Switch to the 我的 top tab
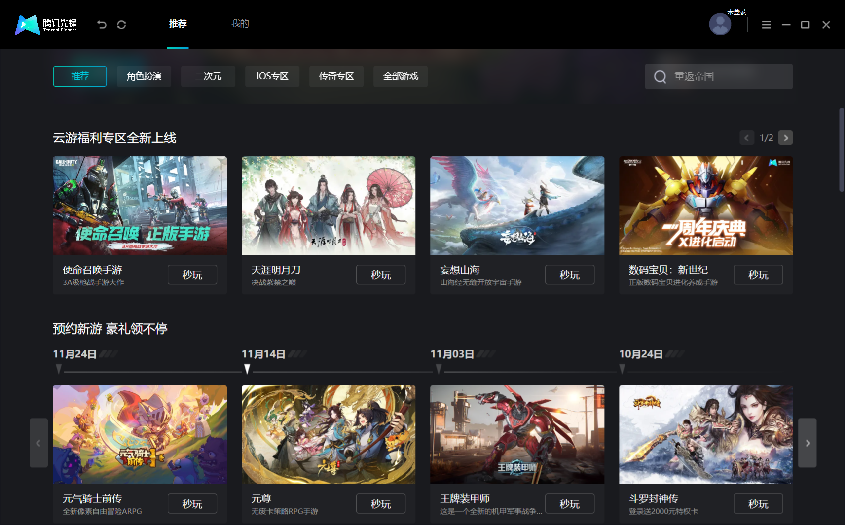 point(240,24)
